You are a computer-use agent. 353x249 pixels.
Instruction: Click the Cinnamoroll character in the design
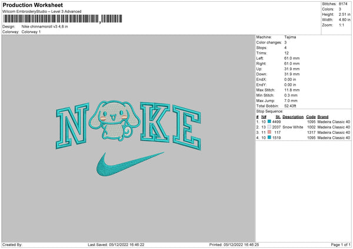pyautogui.click(x=114, y=120)
